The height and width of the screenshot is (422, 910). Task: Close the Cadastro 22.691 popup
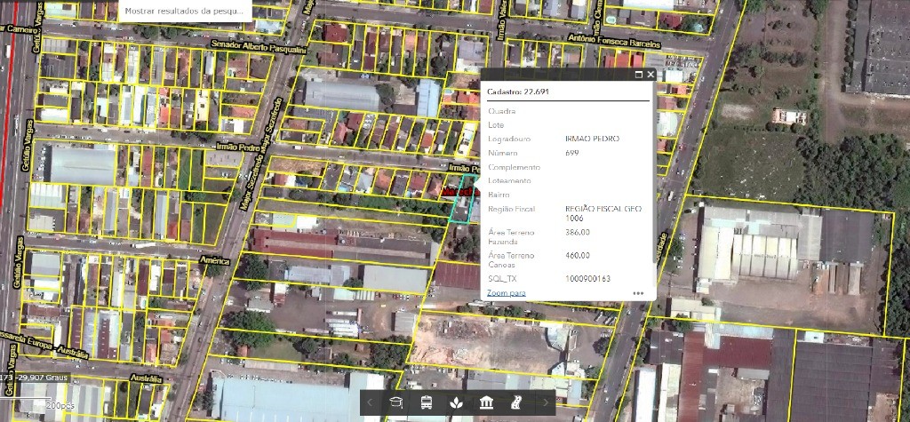tap(651, 76)
